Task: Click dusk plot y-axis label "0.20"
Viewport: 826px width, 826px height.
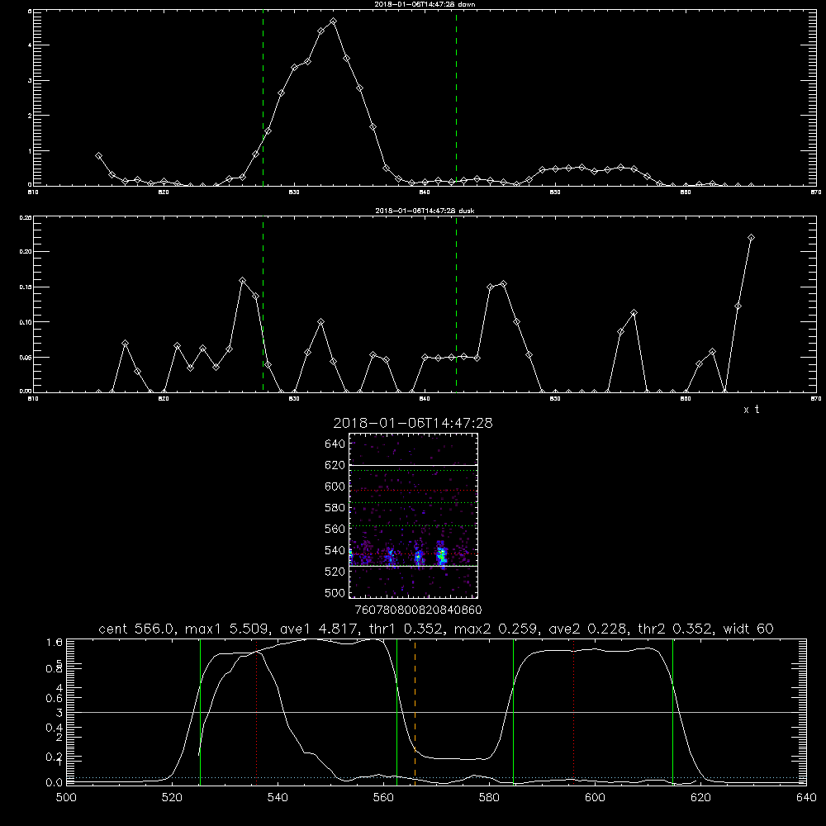Action: (x=26, y=252)
